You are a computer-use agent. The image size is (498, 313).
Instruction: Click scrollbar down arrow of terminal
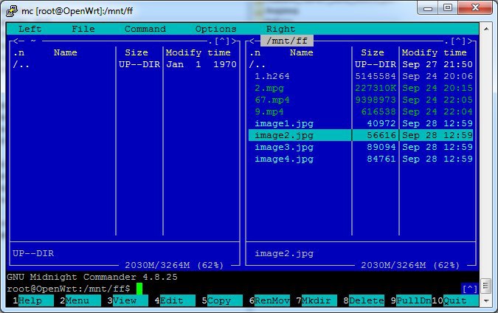click(486, 300)
